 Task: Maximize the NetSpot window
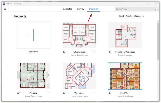pyautogui.click(x=149, y=4)
